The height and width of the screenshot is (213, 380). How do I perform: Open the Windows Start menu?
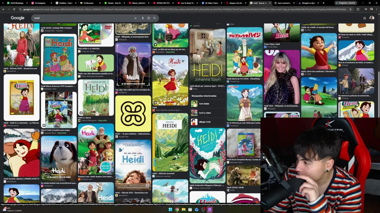coord(170,209)
